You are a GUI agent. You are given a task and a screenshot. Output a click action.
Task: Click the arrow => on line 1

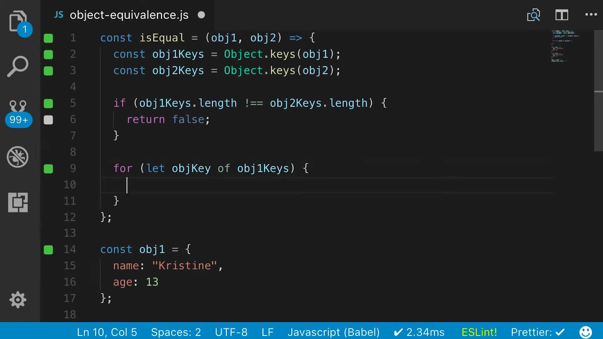(x=295, y=38)
